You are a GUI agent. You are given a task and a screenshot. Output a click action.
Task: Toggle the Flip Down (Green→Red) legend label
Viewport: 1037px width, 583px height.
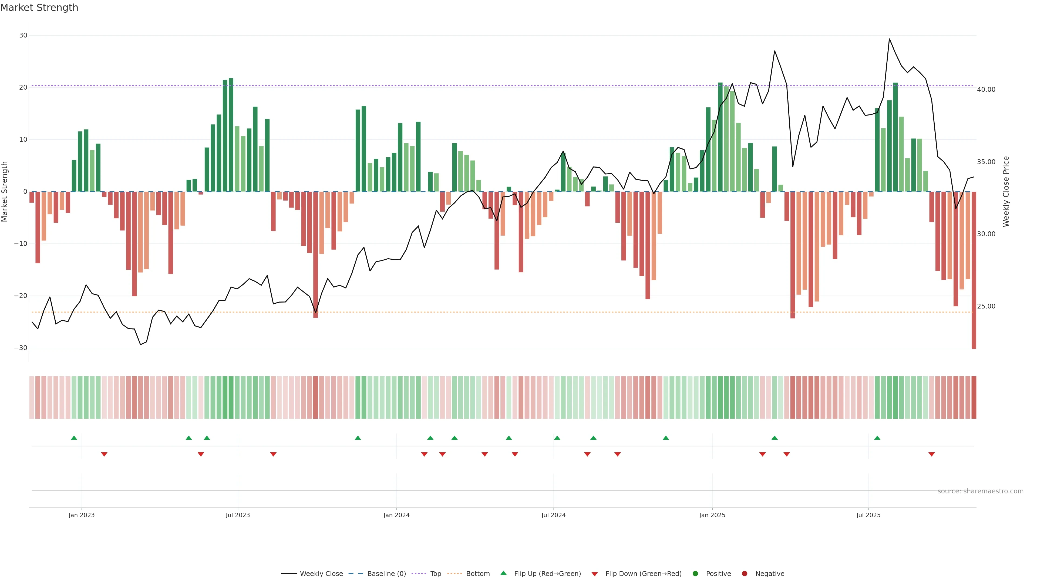pos(643,574)
